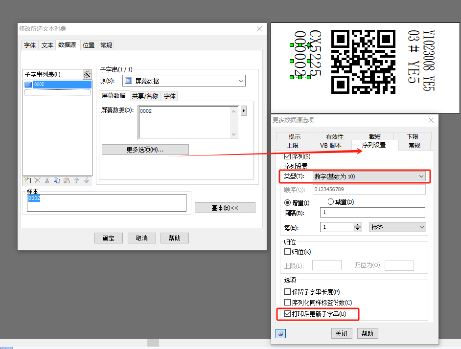
Task: Click 帮助 button in 修改所选文本对象 dialog
Action: point(175,238)
